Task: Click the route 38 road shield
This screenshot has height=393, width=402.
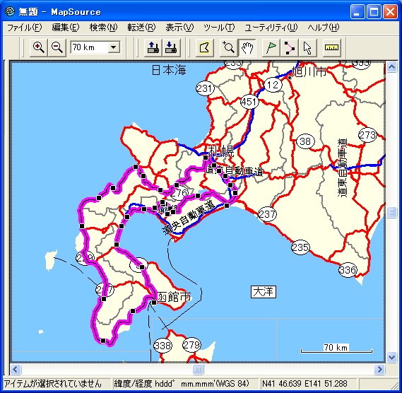Action: [305, 141]
